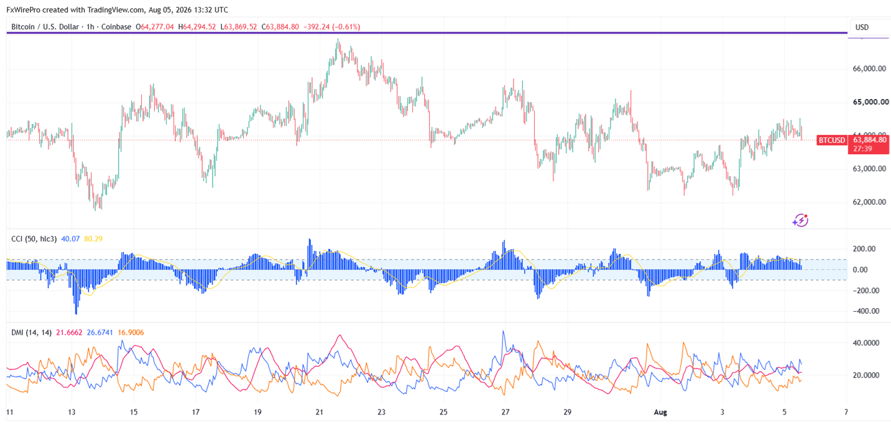Click the DMI value 21.6662
The width and height of the screenshot is (891, 430).
[70, 333]
